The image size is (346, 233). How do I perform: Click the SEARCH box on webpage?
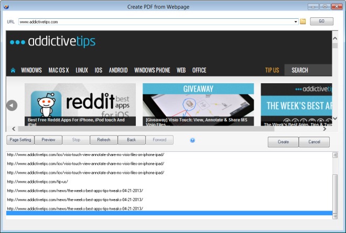point(308,70)
